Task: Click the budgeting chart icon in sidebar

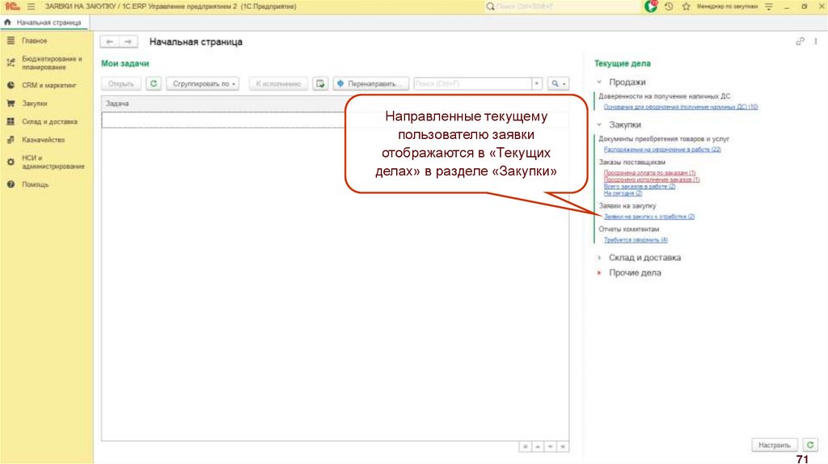Action: click(x=11, y=63)
